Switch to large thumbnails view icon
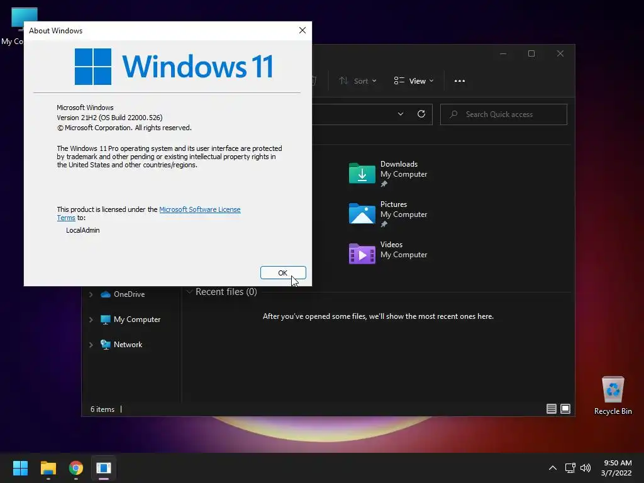This screenshot has height=483, width=644. pos(565,409)
